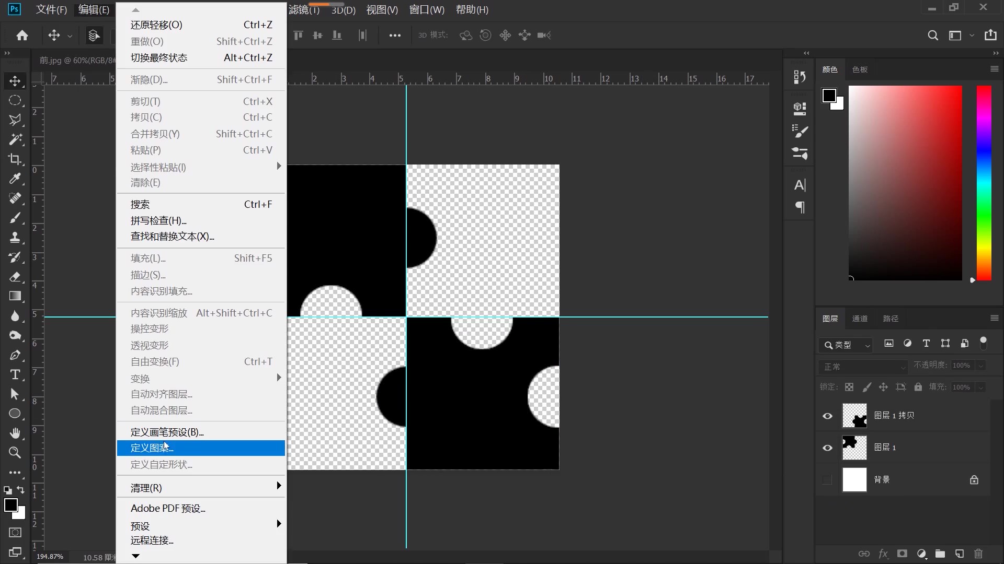Click the delete layer trash icon
The width and height of the screenshot is (1004, 564).
pyautogui.click(x=978, y=554)
